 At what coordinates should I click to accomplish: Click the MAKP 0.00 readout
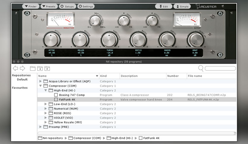click(195, 53)
